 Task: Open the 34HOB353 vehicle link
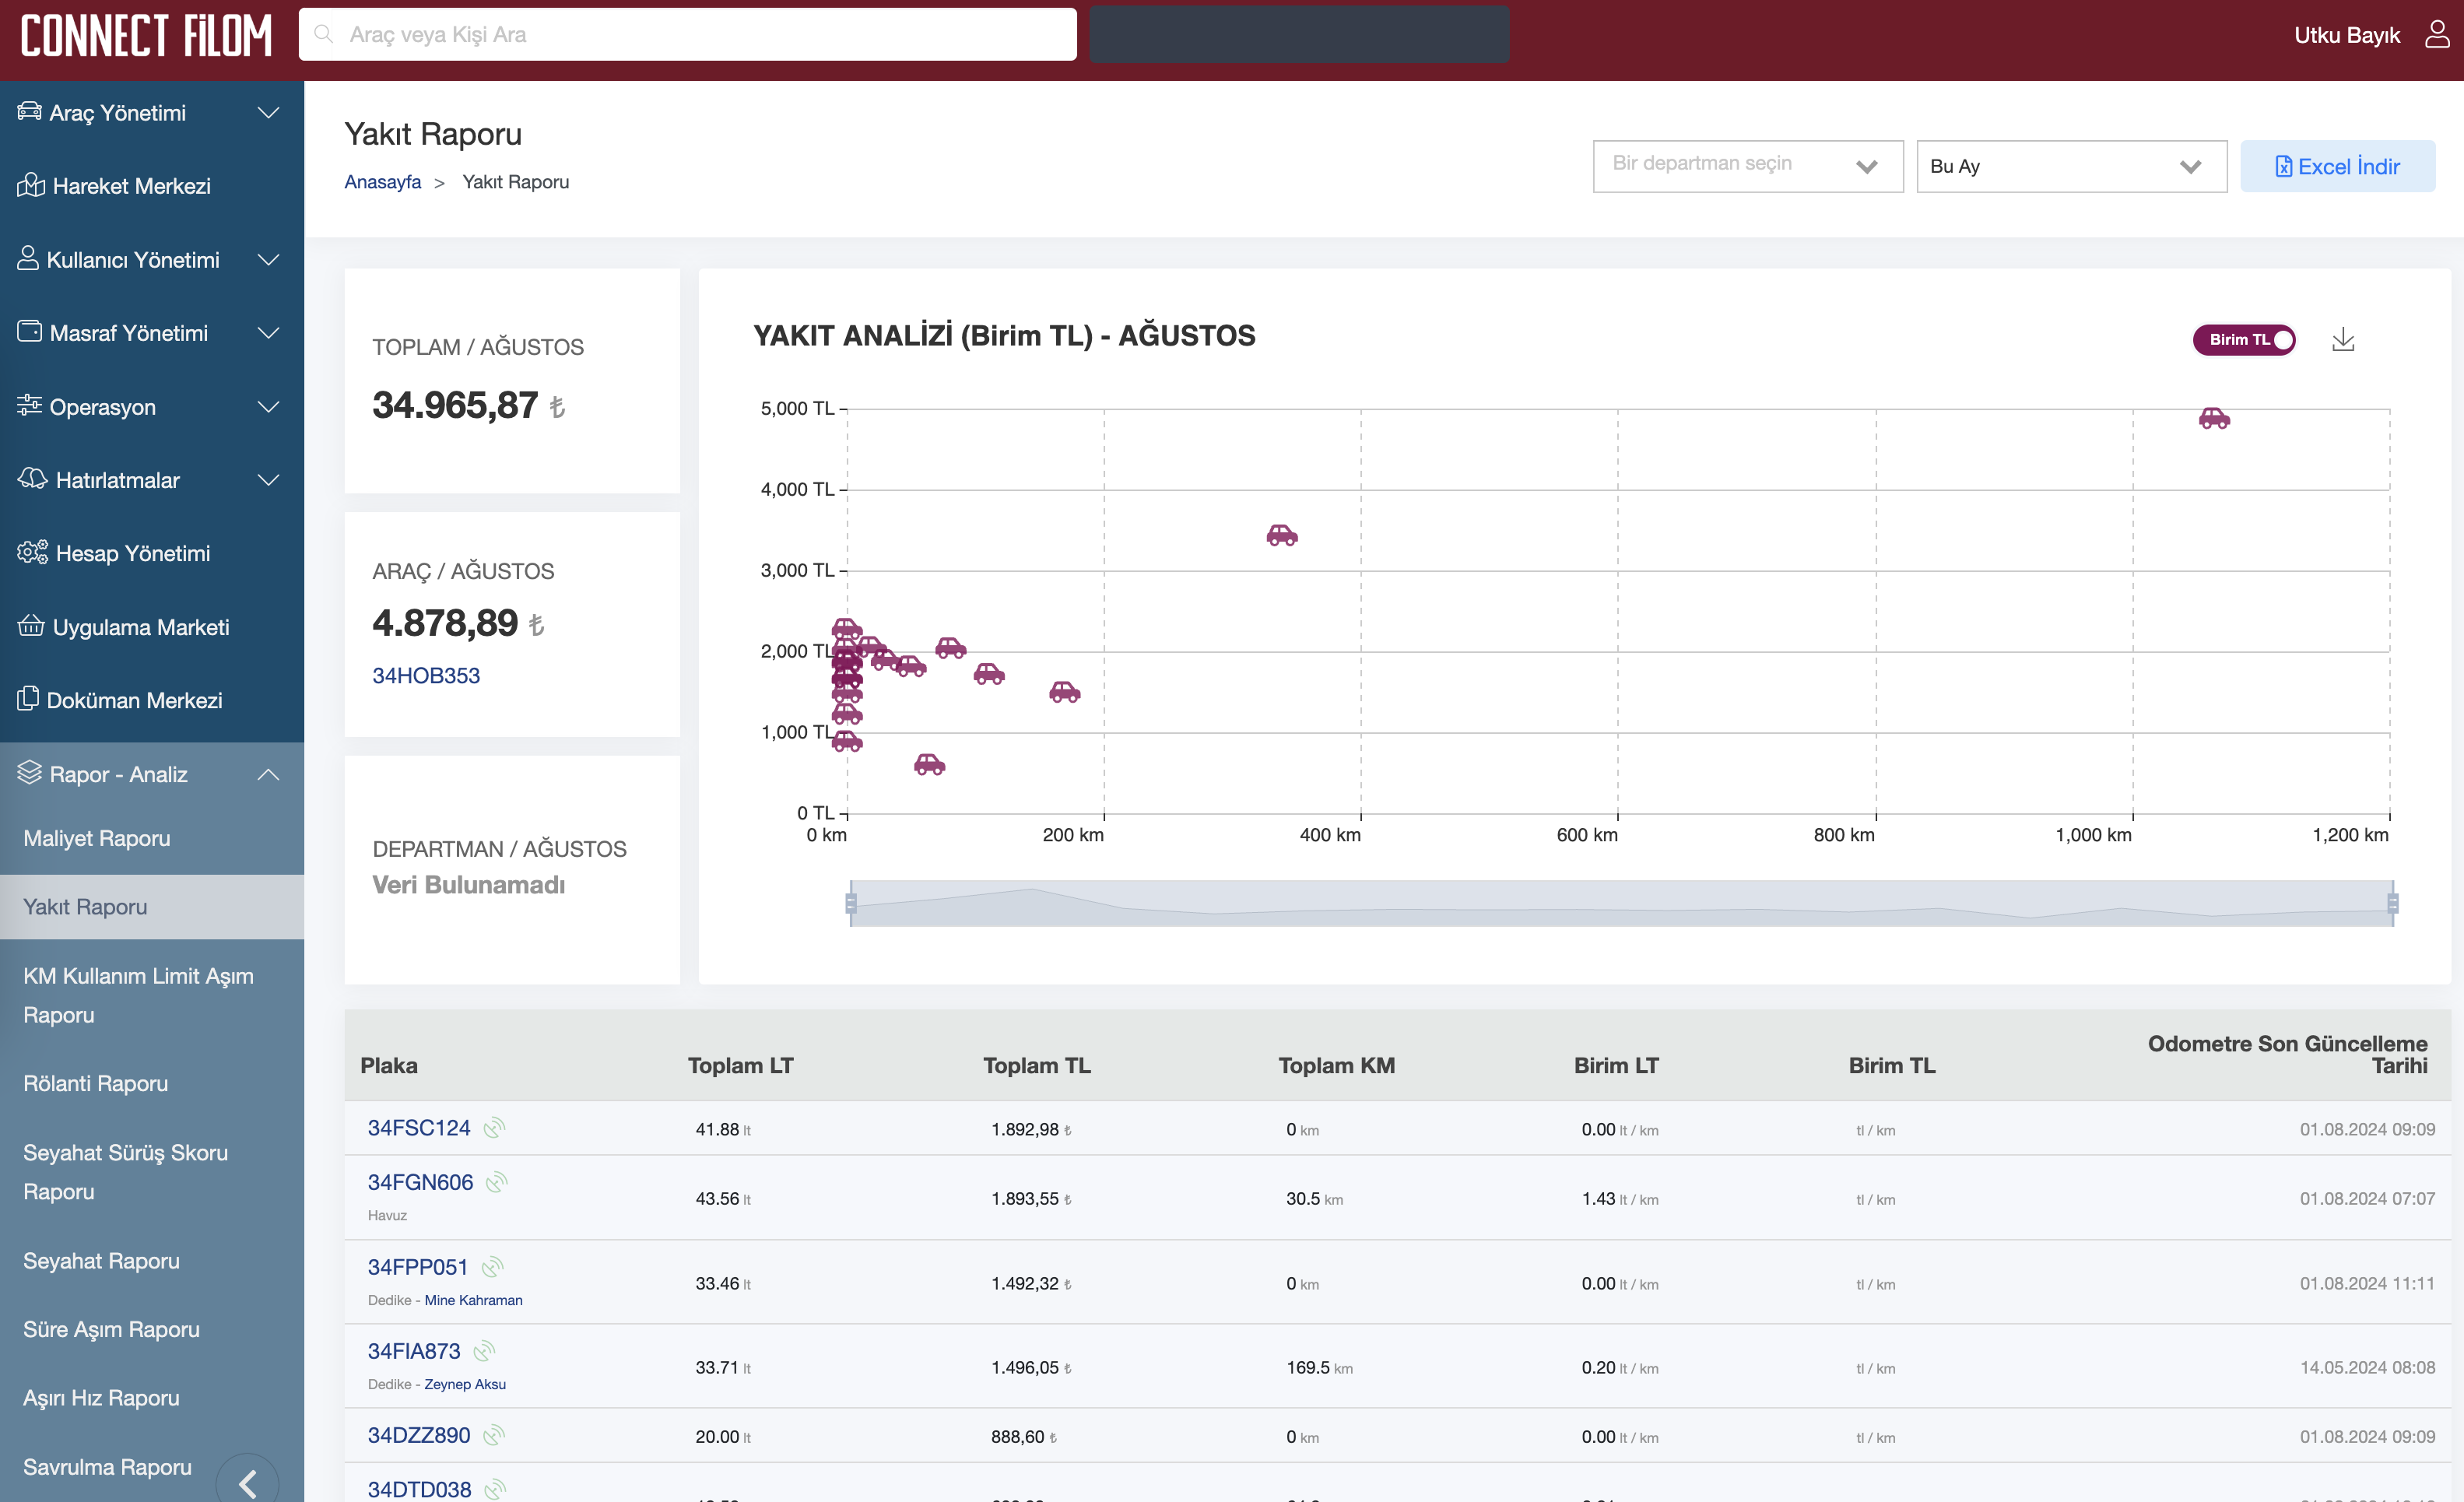point(426,675)
